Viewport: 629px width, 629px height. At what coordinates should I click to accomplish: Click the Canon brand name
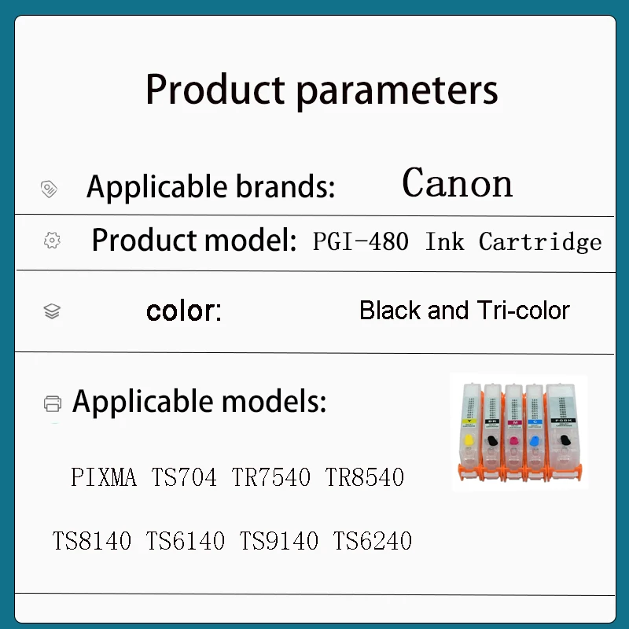[x=457, y=183]
